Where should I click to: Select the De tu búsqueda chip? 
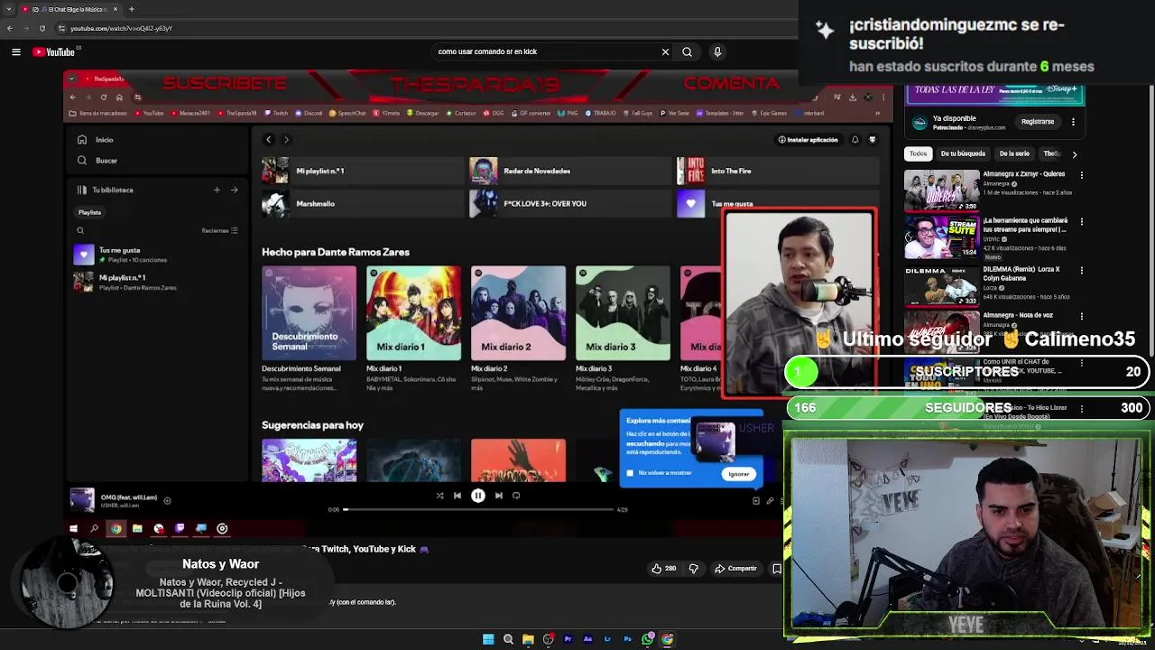pyautogui.click(x=963, y=153)
